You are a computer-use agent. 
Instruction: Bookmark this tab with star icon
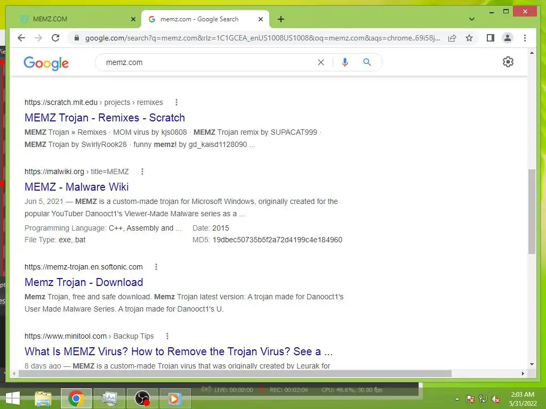pos(469,38)
